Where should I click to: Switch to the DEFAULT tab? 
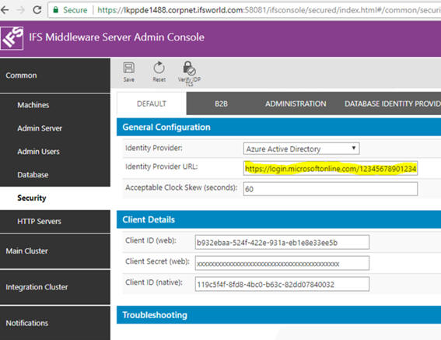tap(152, 103)
